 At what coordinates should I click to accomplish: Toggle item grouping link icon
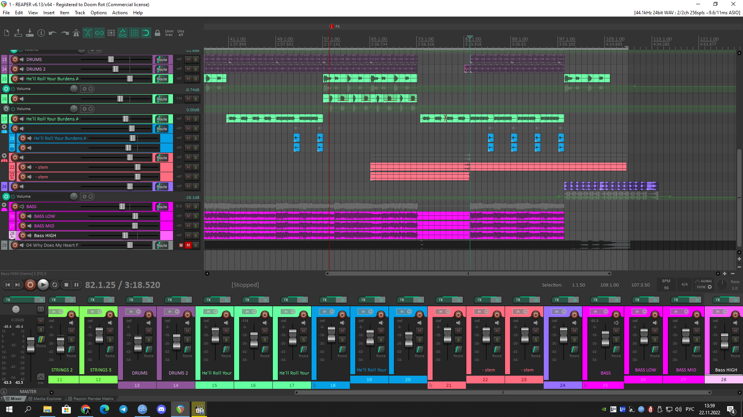99,33
